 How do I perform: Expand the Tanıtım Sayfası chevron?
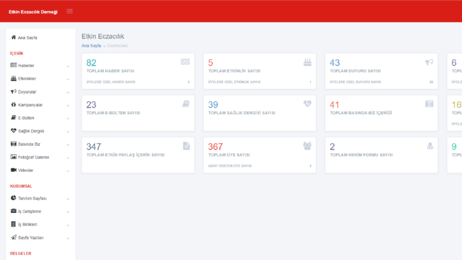point(68,199)
